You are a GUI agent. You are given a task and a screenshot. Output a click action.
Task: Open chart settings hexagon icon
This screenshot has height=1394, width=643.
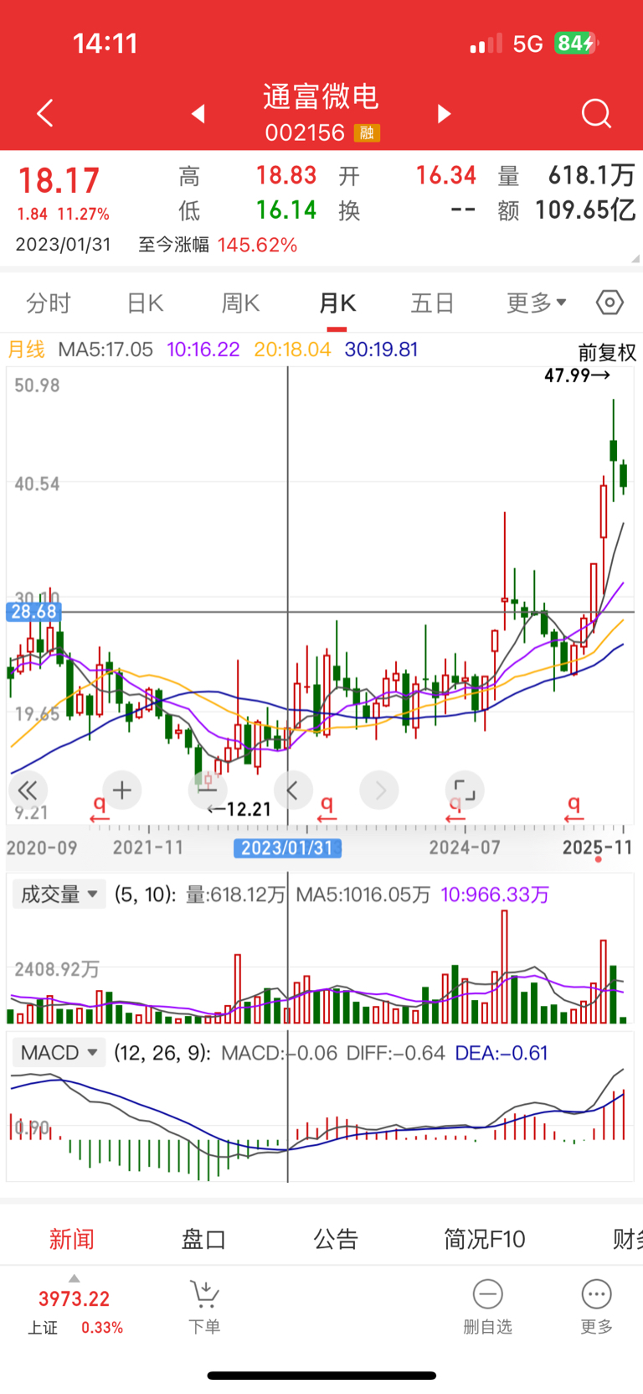610,302
